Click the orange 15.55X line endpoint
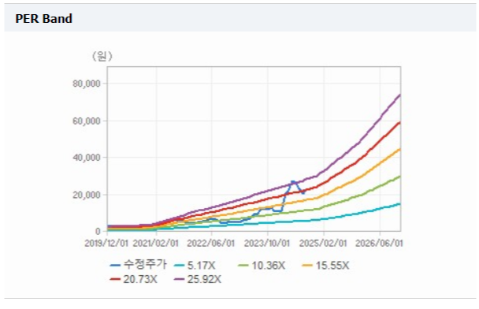This screenshot has height=309, width=479. pos(399,149)
